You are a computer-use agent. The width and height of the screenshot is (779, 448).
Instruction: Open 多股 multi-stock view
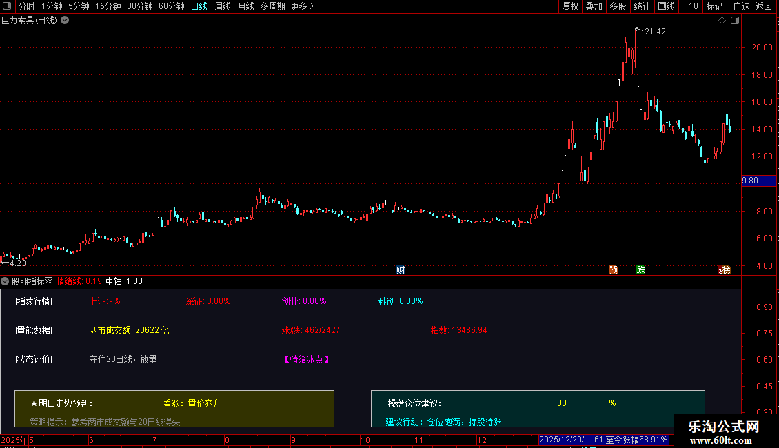(x=618, y=6)
